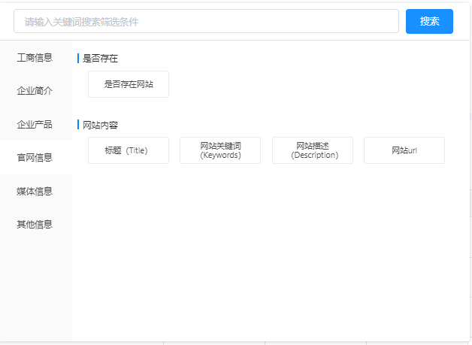Choose the 是否存在网站 filter option
Image resolution: width=472 pixels, height=345 pixels.
[129, 84]
